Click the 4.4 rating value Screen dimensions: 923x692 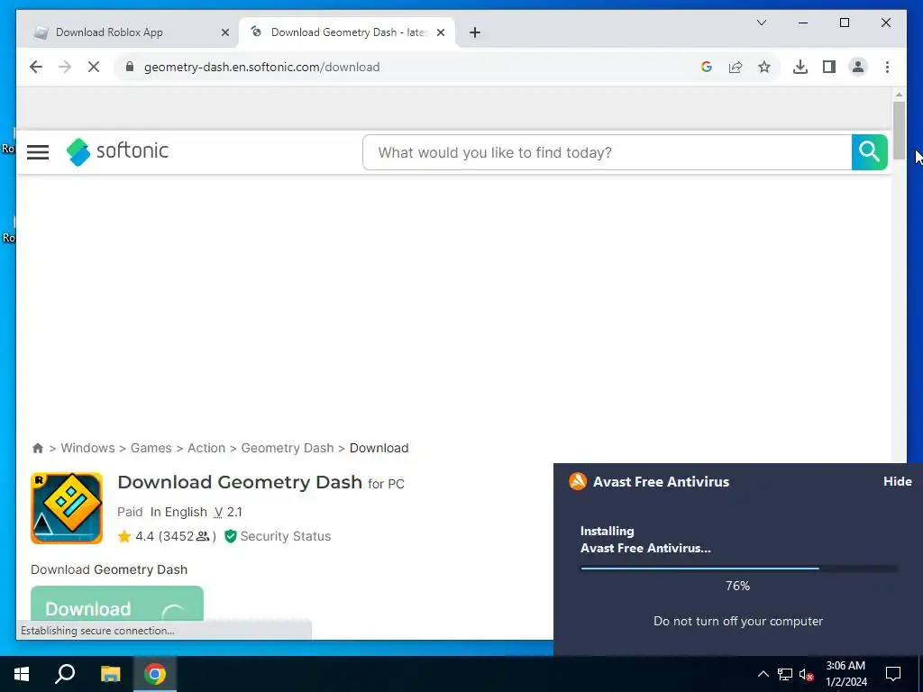[145, 536]
